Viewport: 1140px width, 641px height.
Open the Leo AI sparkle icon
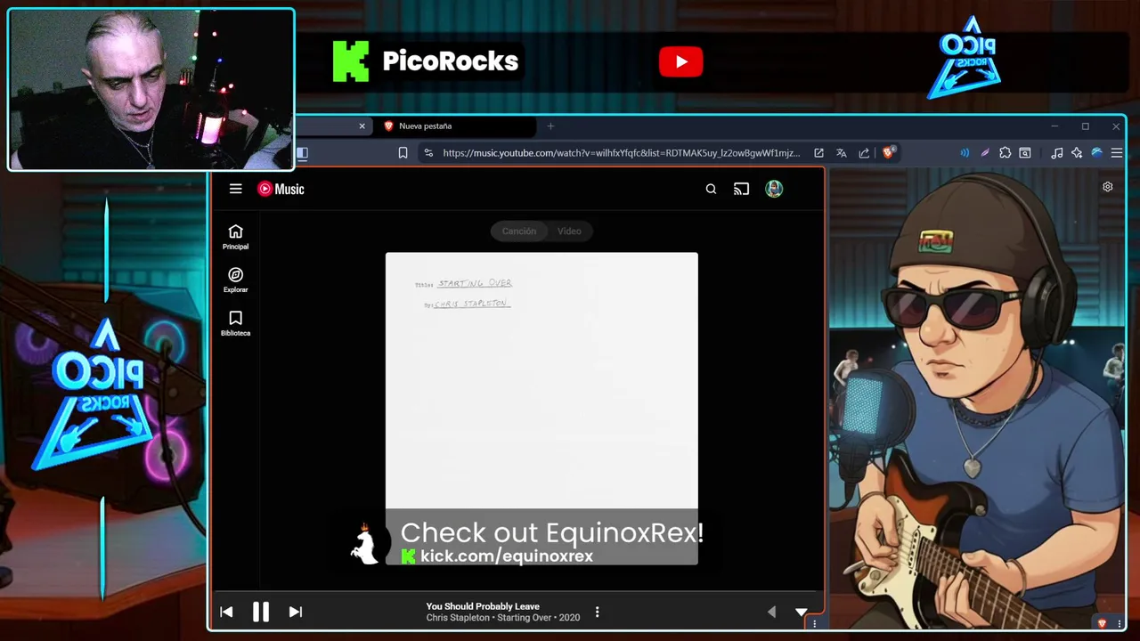(x=1077, y=153)
